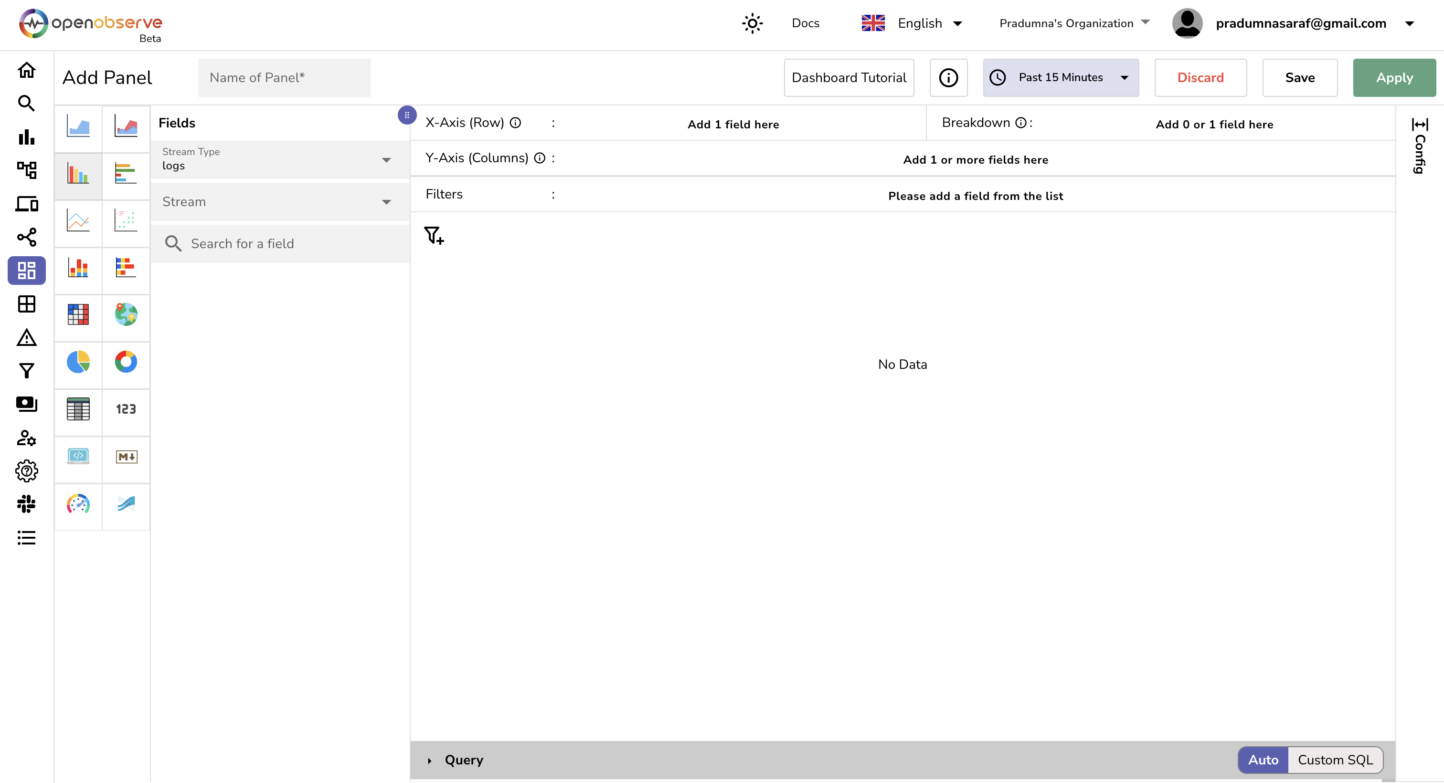Viewport: 1444px width, 783px height.
Task: Switch query mode to Custom SQL
Action: (x=1335, y=760)
